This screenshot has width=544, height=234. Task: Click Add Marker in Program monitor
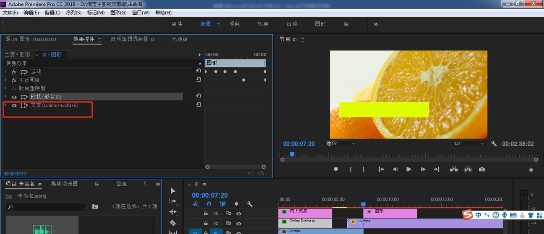pos(336,170)
